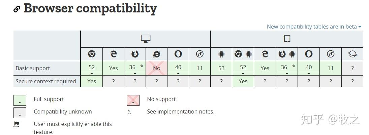Select the Desktop monitor icon header

pos(146,39)
